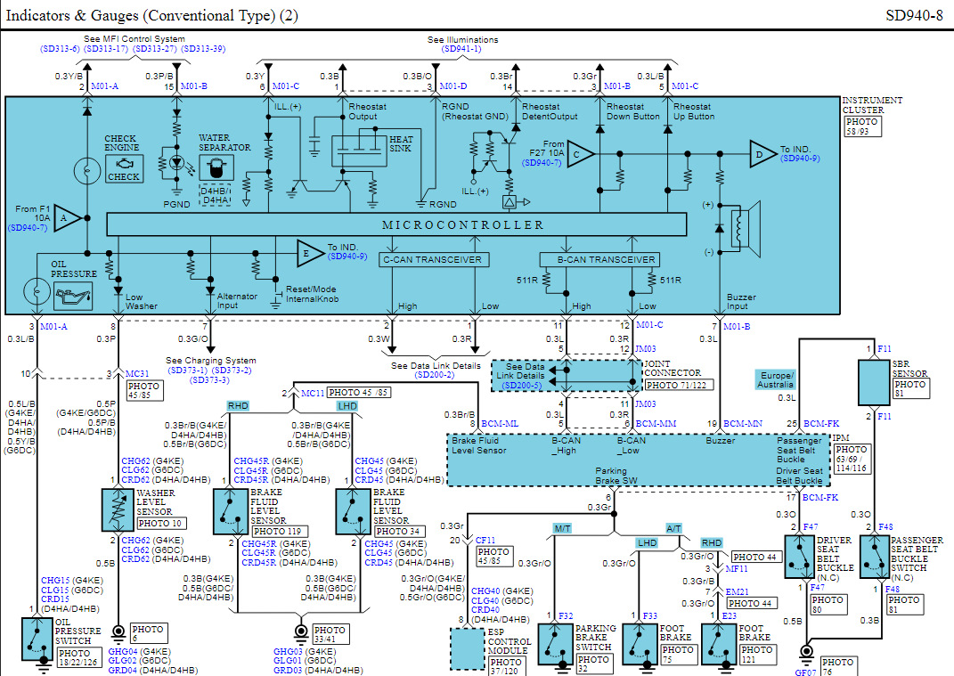
Task: Open PHOTO 119 for the RHD brake fluid sensor
Action: [x=281, y=531]
